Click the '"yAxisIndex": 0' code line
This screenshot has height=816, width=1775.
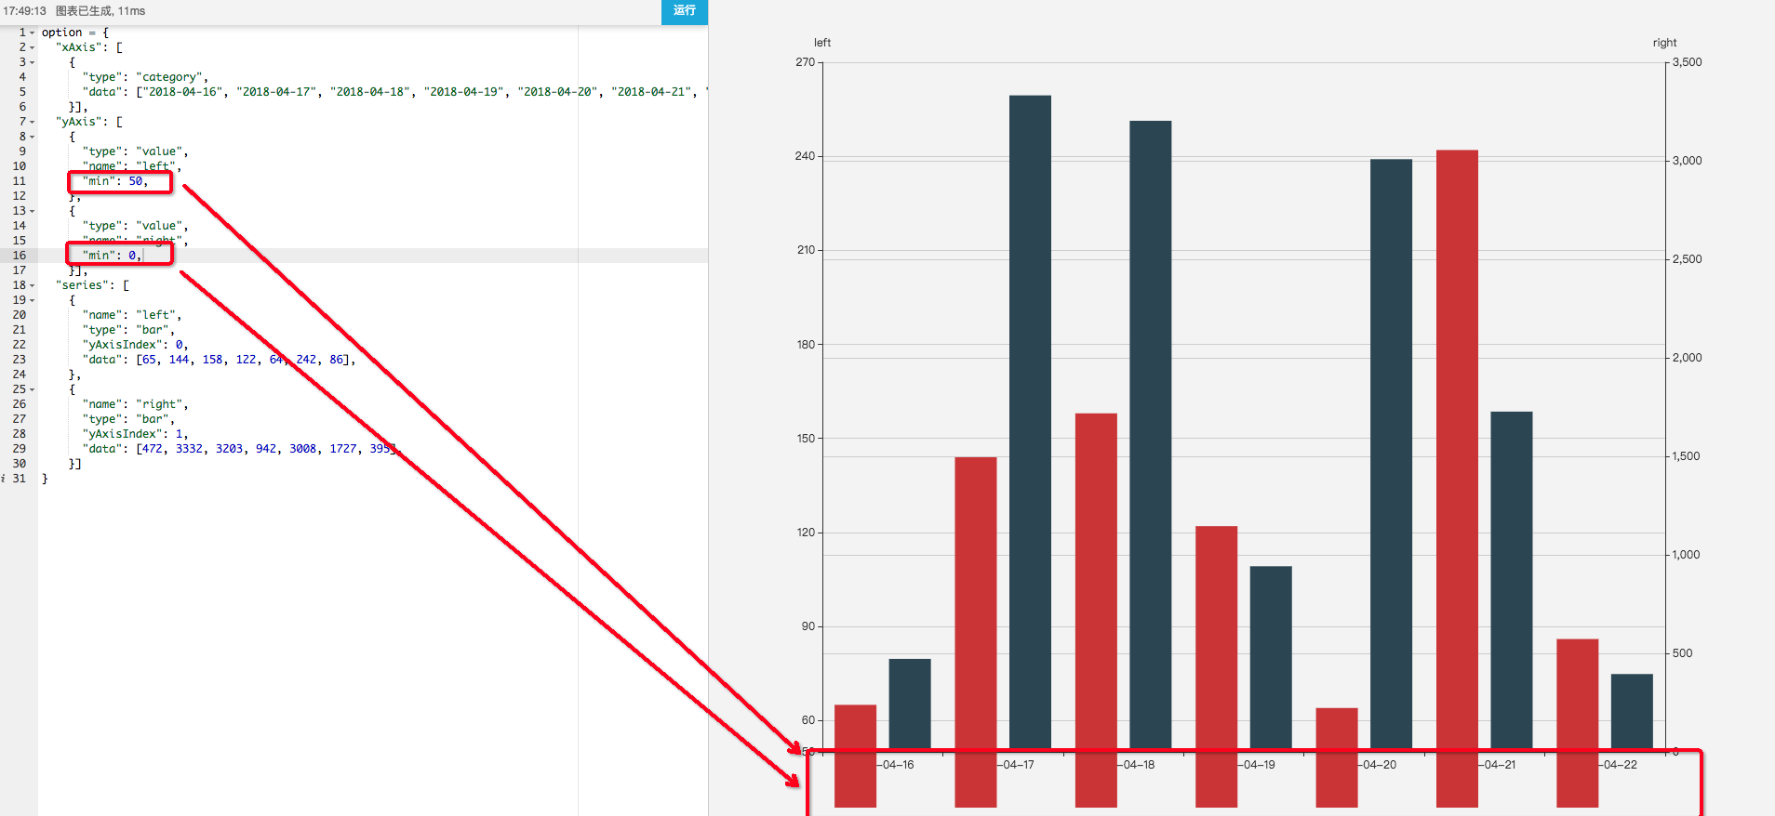pyautogui.click(x=136, y=345)
